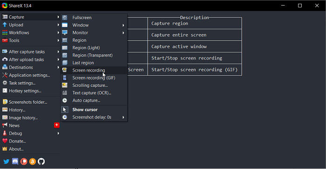Screen dimensions: 326x169
Task: Click 'Capture region' description cell
Action: point(195,23)
